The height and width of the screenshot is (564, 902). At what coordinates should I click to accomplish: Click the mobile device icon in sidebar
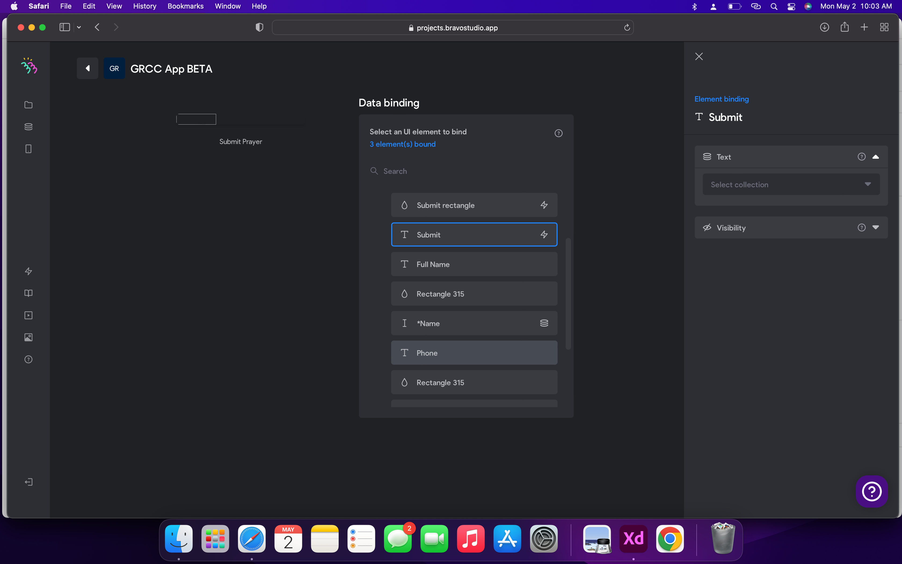tap(28, 149)
